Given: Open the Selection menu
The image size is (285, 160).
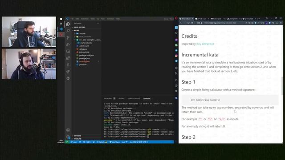Looking at the screenshot, I should coord(85,19).
